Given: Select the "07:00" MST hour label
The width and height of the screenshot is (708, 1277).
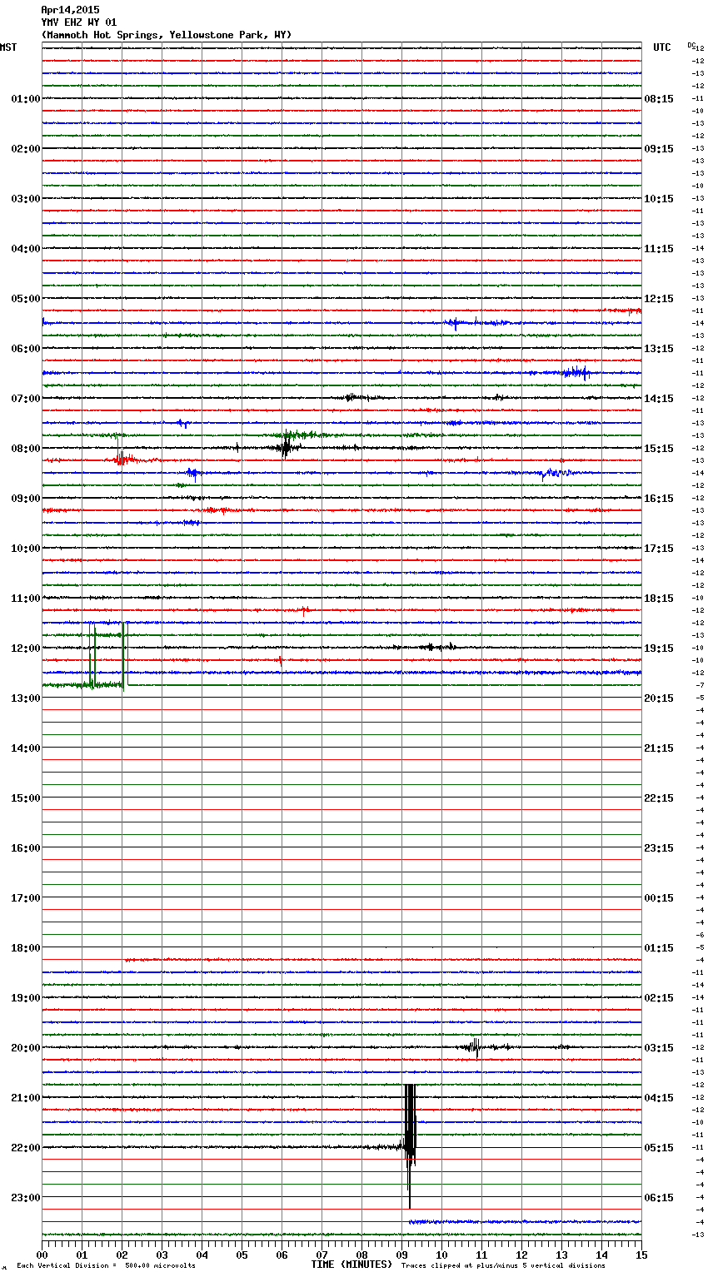Looking at the screenshot, I should coord(26,399).
